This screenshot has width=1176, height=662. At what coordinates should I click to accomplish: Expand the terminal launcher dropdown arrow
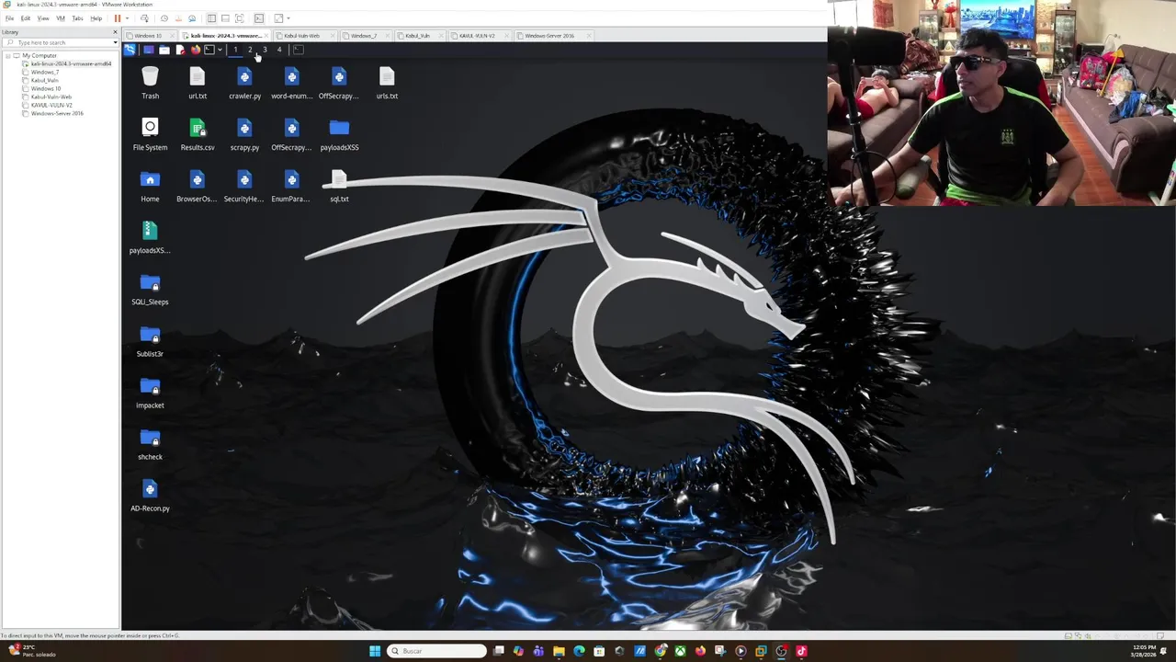point(220,50)
